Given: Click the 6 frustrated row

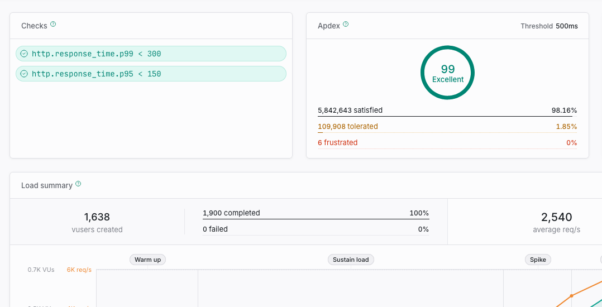Looking at the screenshot, I should coord(447,143).
